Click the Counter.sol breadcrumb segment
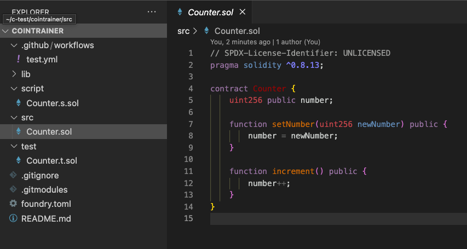Screen dimensions: 467x249 coord(237,31)
